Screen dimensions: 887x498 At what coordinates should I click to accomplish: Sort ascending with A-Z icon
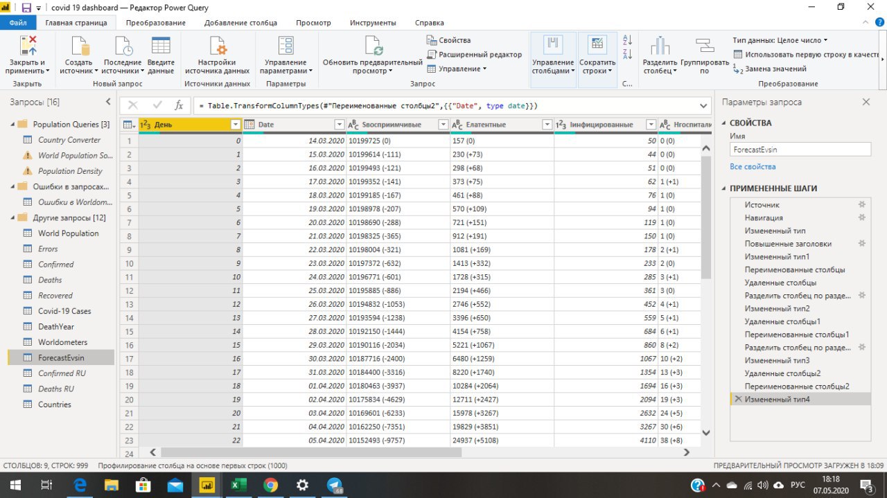[628, 40]
